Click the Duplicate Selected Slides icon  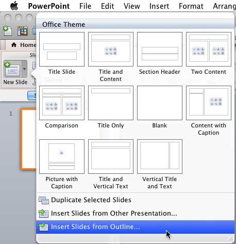click(44, 200)
